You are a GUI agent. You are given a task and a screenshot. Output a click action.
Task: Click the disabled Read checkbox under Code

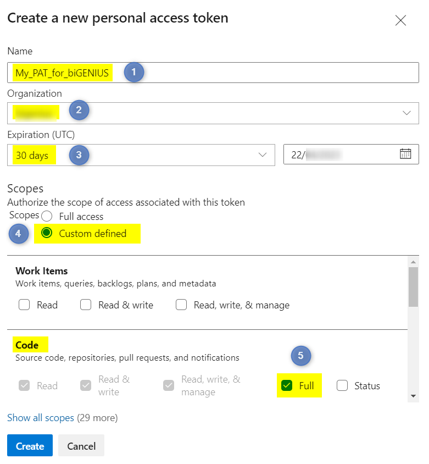click(24, 385)
